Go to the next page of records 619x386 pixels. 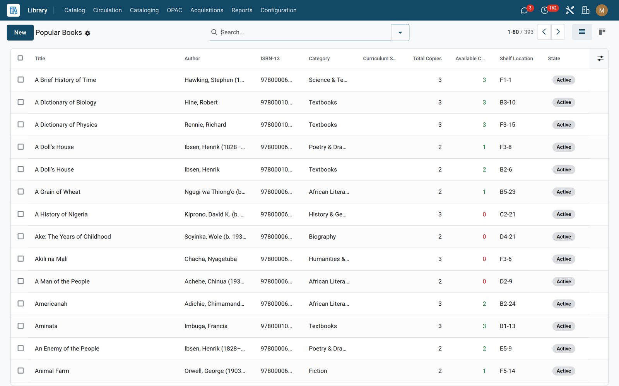point(558,32)
